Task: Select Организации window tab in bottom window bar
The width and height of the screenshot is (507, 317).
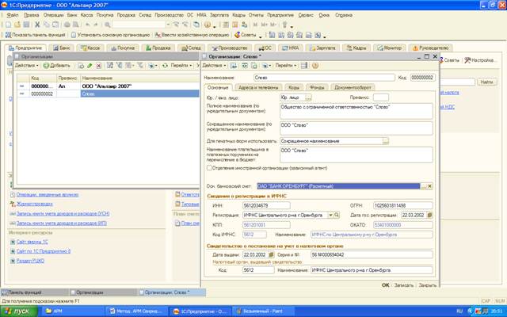Action: [103, 292]
